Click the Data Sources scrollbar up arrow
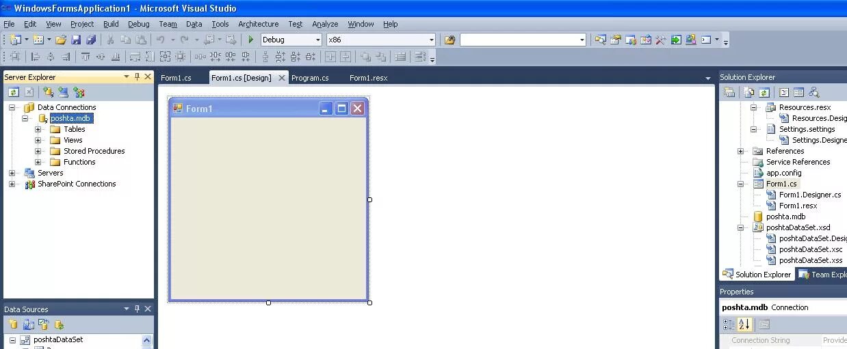This screenshot has height=349, width=847. point(147,339)
